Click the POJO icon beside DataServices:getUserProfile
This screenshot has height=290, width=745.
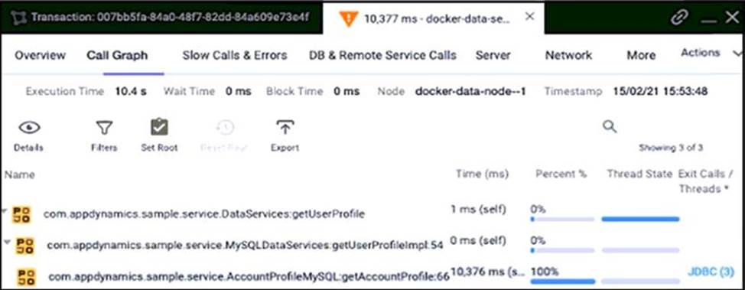(21, 214)
